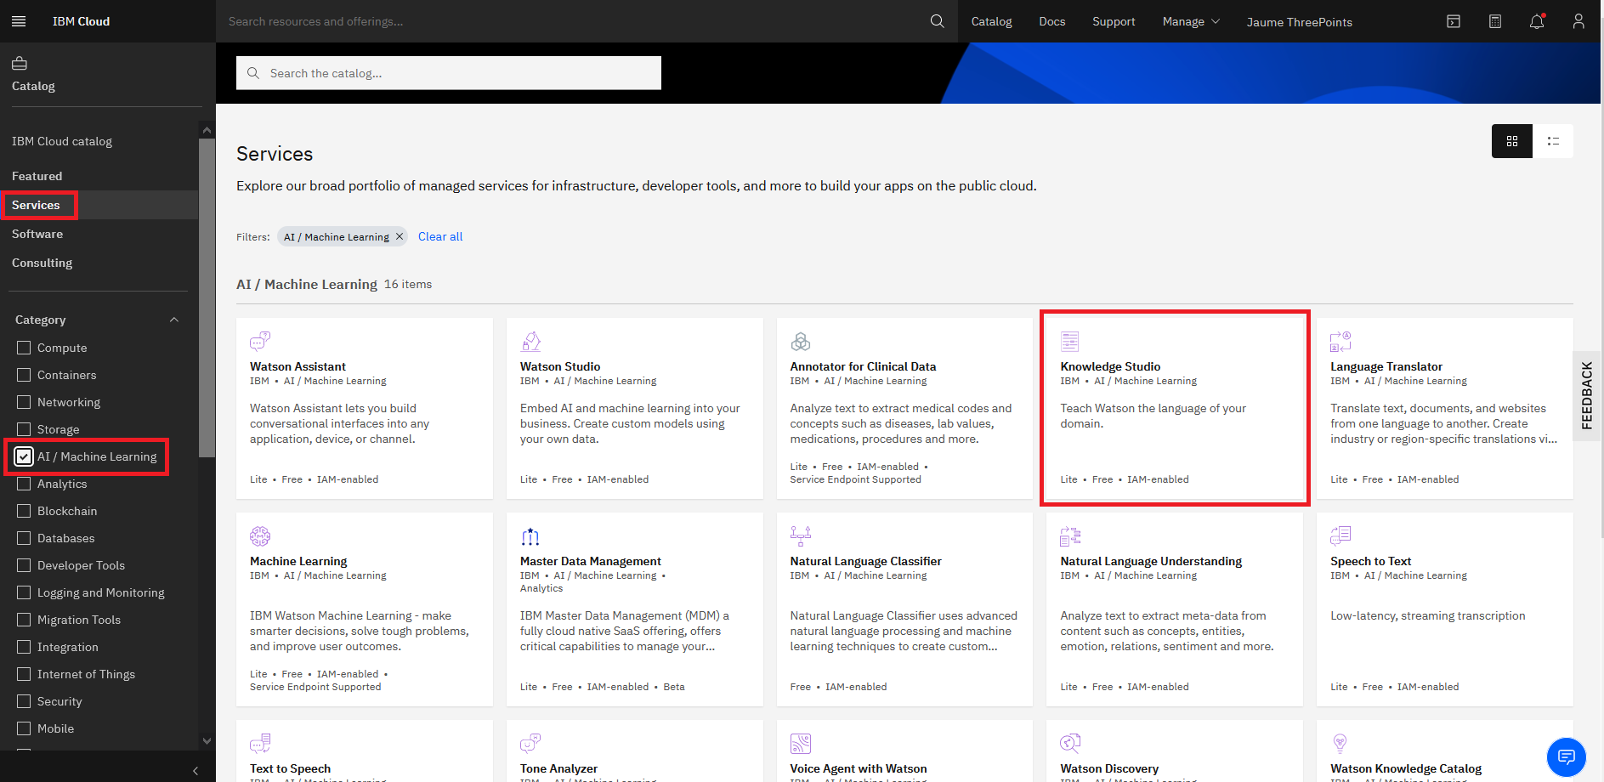Viewport: 1604px width, 782px height.
Task: Open the notifications bell
Action: click(x=1537, y=21)
